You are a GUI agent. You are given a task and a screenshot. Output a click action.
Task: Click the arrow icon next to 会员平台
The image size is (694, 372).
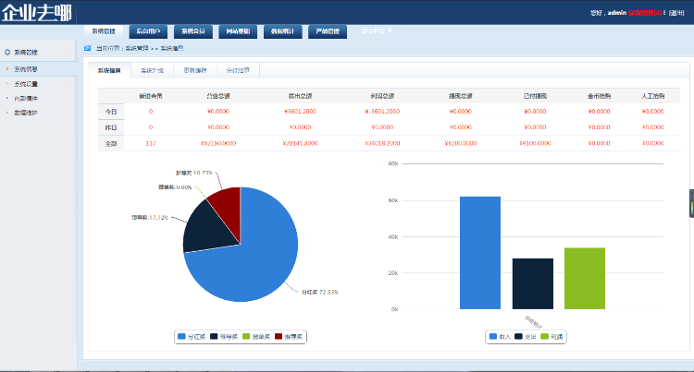pyautogui.click(x=390, y=30)
